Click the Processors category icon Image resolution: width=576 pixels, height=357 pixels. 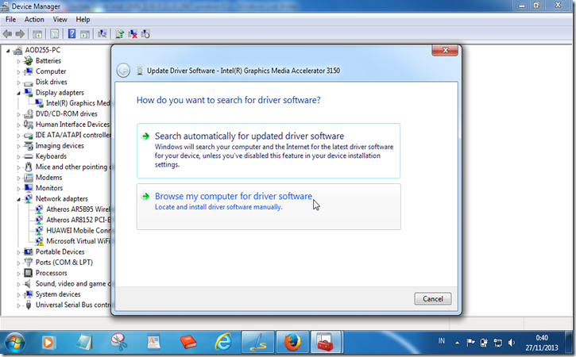click(x=28, y=273)
